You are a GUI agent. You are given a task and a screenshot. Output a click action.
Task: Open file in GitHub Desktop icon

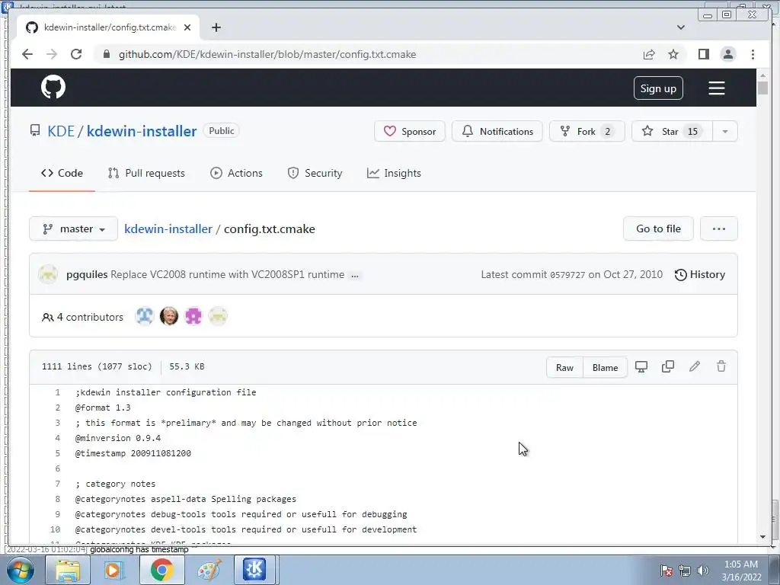click(641, 367)
